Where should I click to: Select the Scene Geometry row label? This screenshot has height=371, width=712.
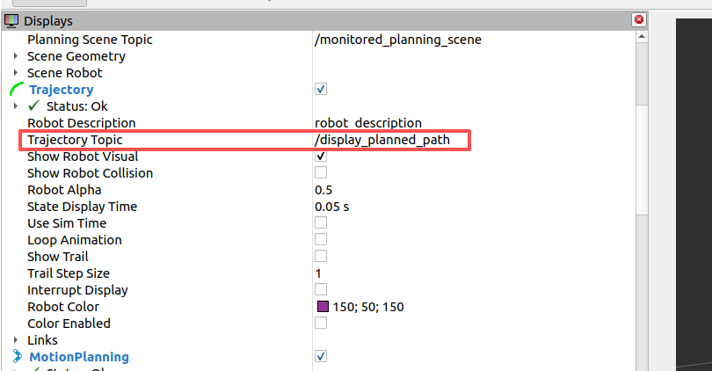(x=76, y=56)
